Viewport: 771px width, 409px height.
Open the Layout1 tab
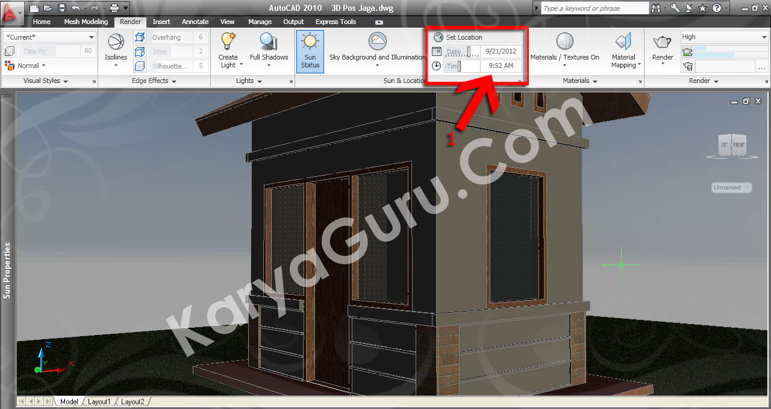pyautogui.click(x=99, y=401)
